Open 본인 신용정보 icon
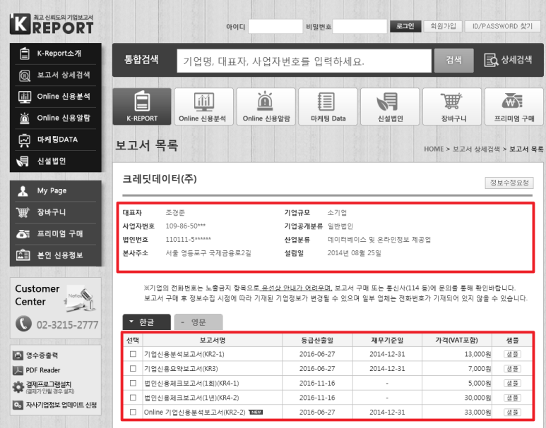The width and height of the screenshot is (546, 428). coord(23,255)
